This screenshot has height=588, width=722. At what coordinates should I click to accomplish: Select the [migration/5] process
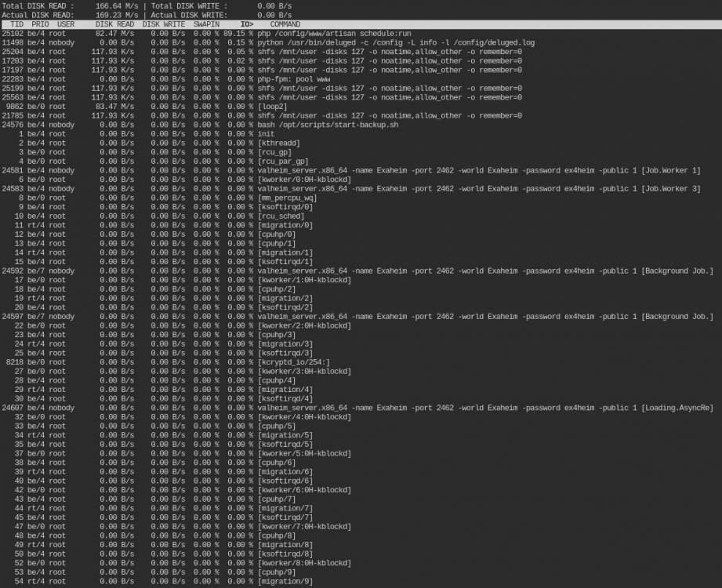pyautogui.click(x=285, y=436)
